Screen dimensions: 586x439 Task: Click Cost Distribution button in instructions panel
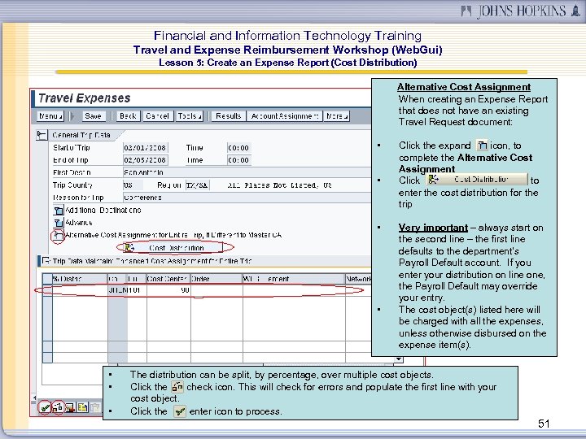click(477, 180)
